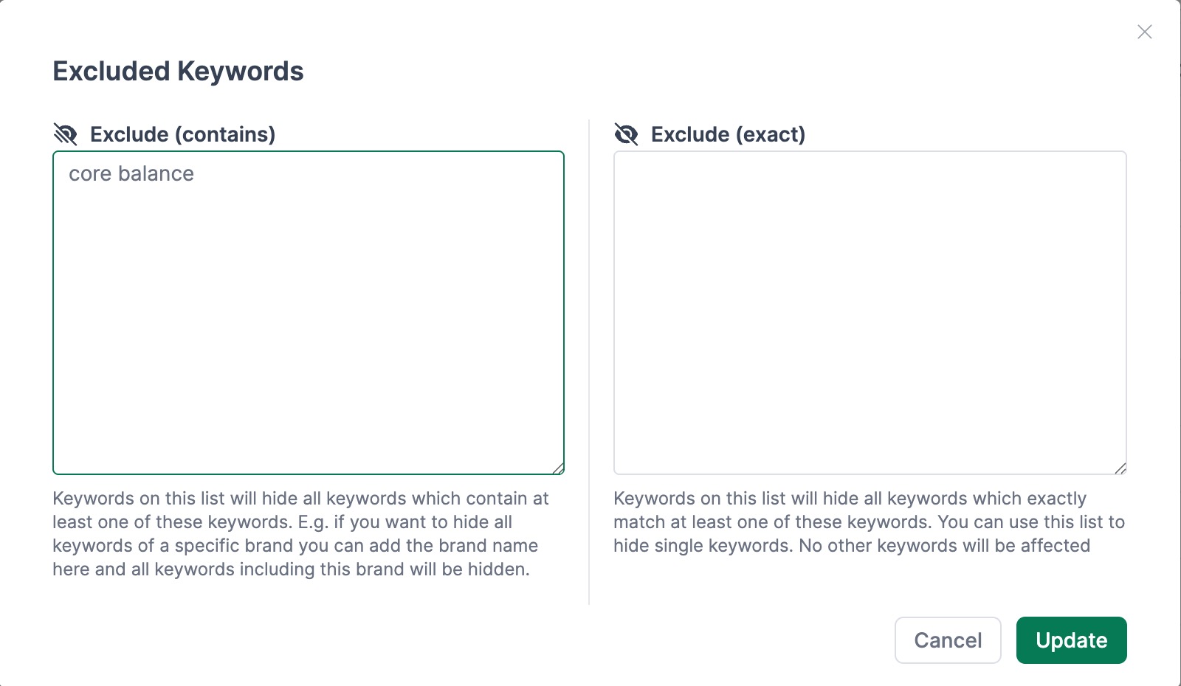The width and height of the screenshot is (1181, 686).
Task: Click blank space in Exclude (contains) text area
Action: [x=309, y=332]
